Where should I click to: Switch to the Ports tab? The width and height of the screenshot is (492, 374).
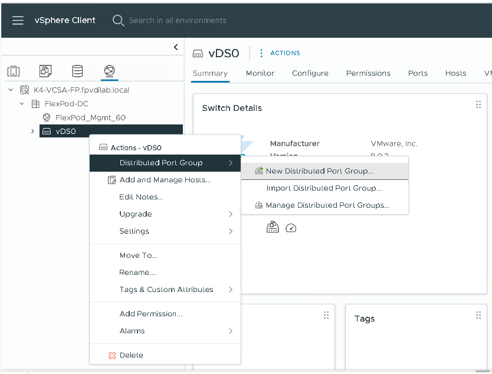pyautogui.click(x=418, y=73)
